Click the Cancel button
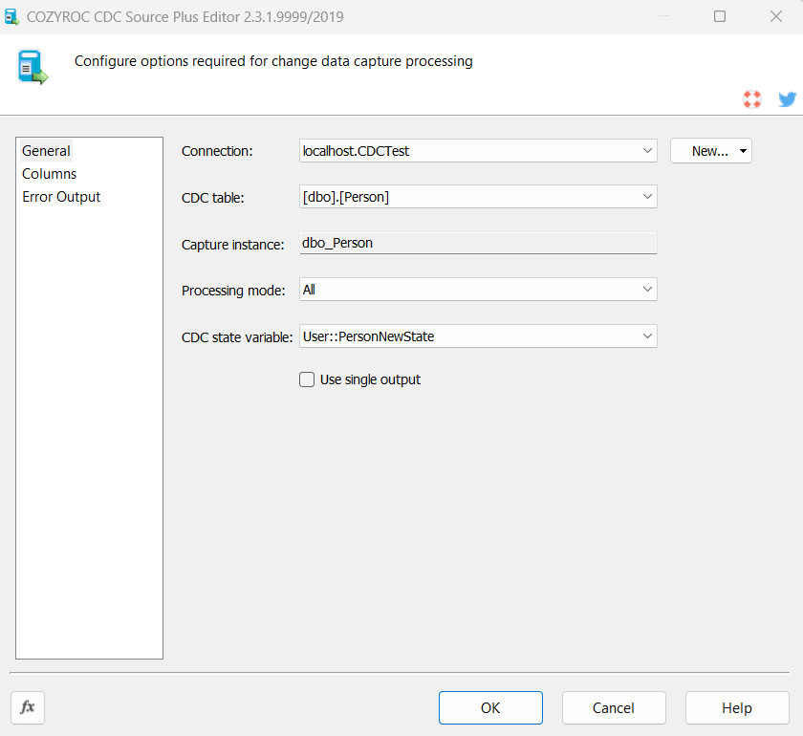Image resolution: width=803 pixels, height=736 pixels. click(614, 708)
